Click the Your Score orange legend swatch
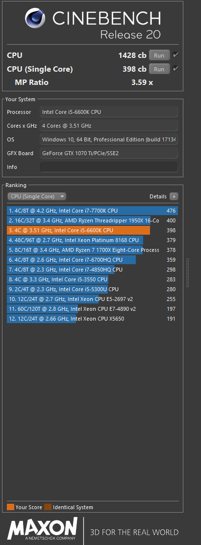The image size is (201, 545). click(x=10, y=507)
